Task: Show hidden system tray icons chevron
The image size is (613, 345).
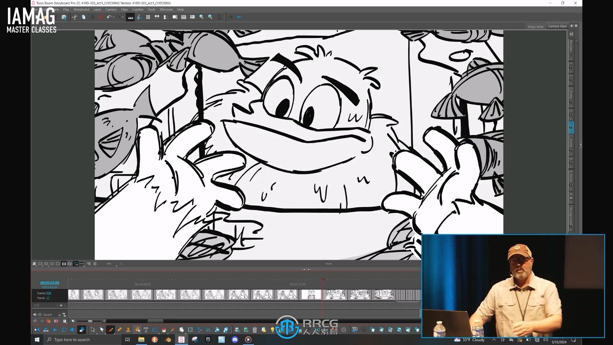Action: coord(494,340)
